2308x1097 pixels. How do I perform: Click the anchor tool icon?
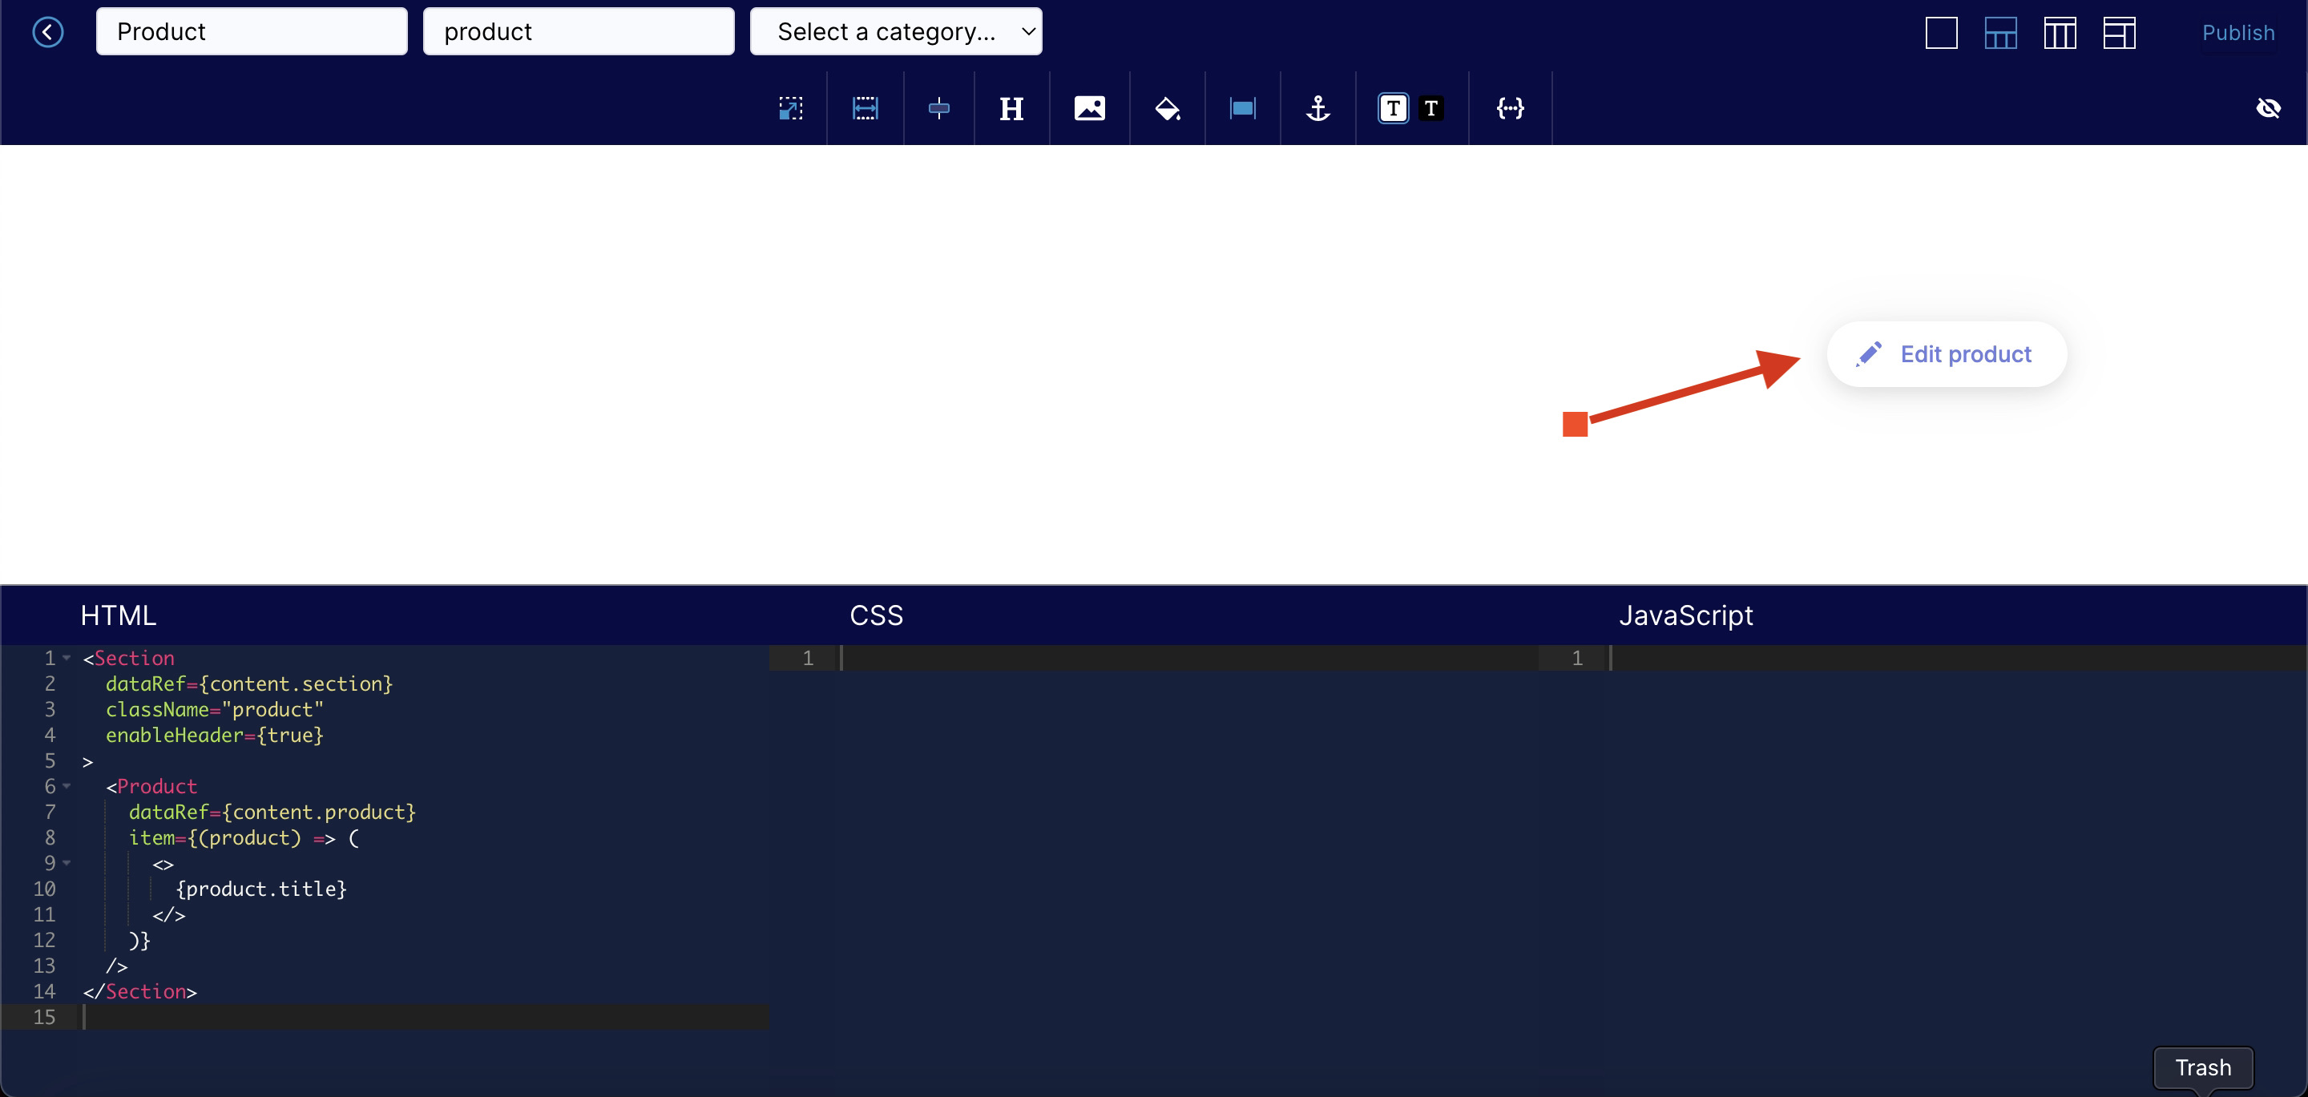tap(1317, 107)
